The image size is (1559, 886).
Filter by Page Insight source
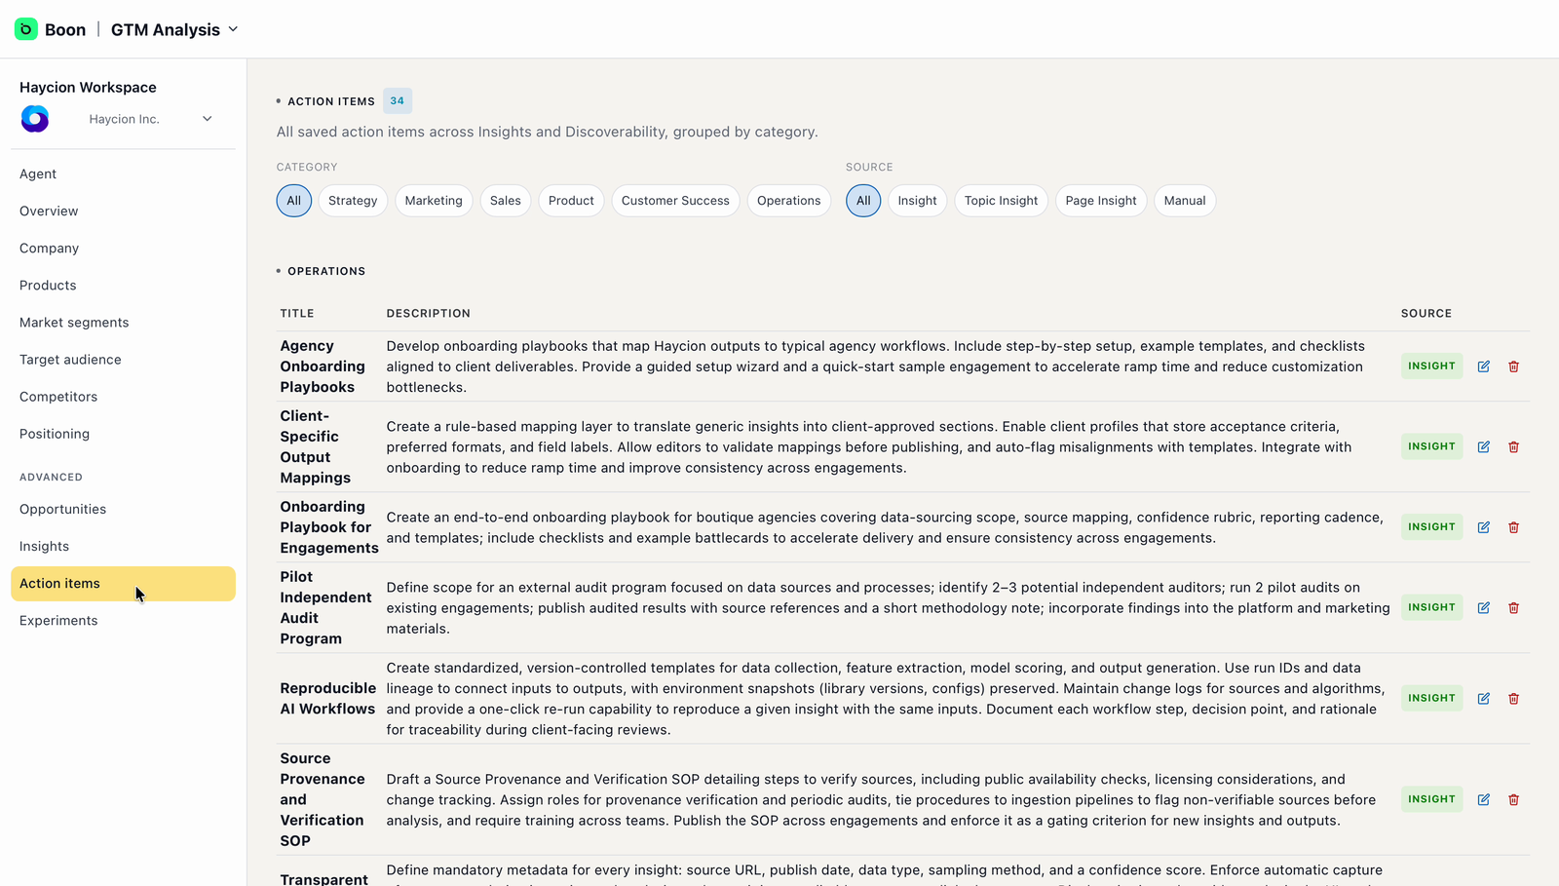tap(1101, 201)
